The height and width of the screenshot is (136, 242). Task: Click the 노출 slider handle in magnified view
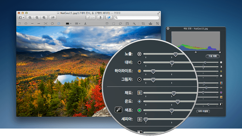pos(175,55)
